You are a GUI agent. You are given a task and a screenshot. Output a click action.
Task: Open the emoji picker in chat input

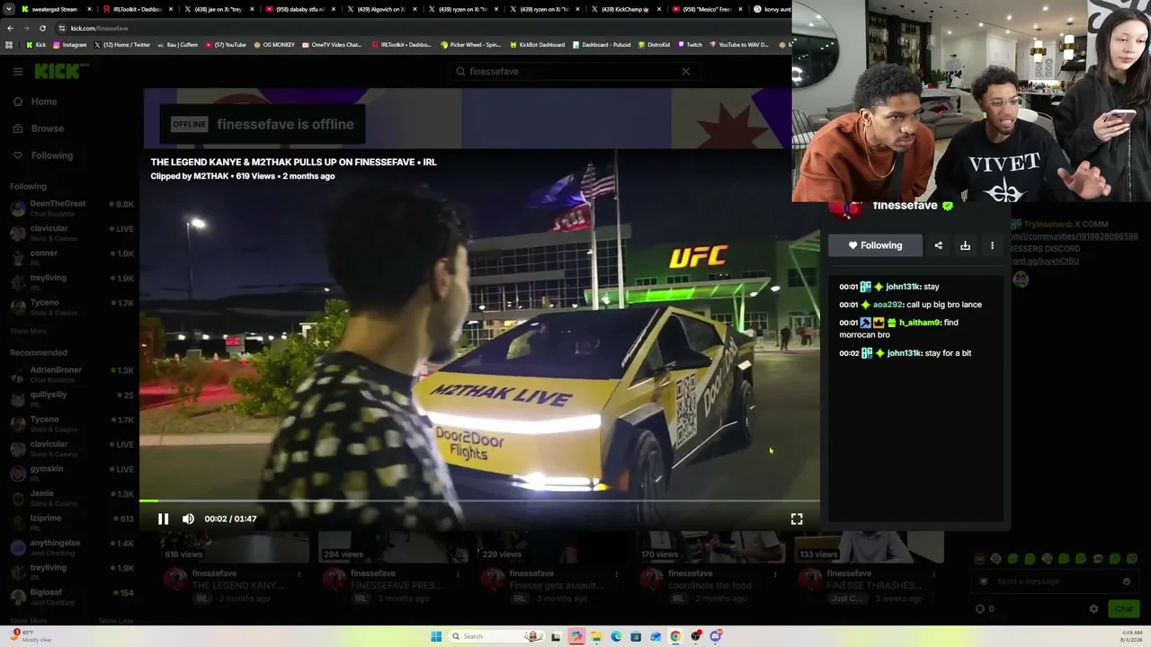(x=1126, y=581)
